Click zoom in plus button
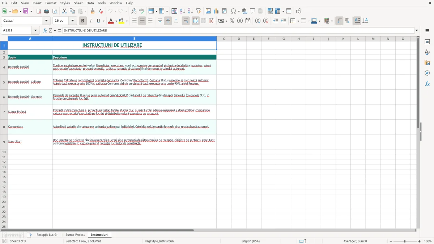The image size is (434, 244). point(420,241)
